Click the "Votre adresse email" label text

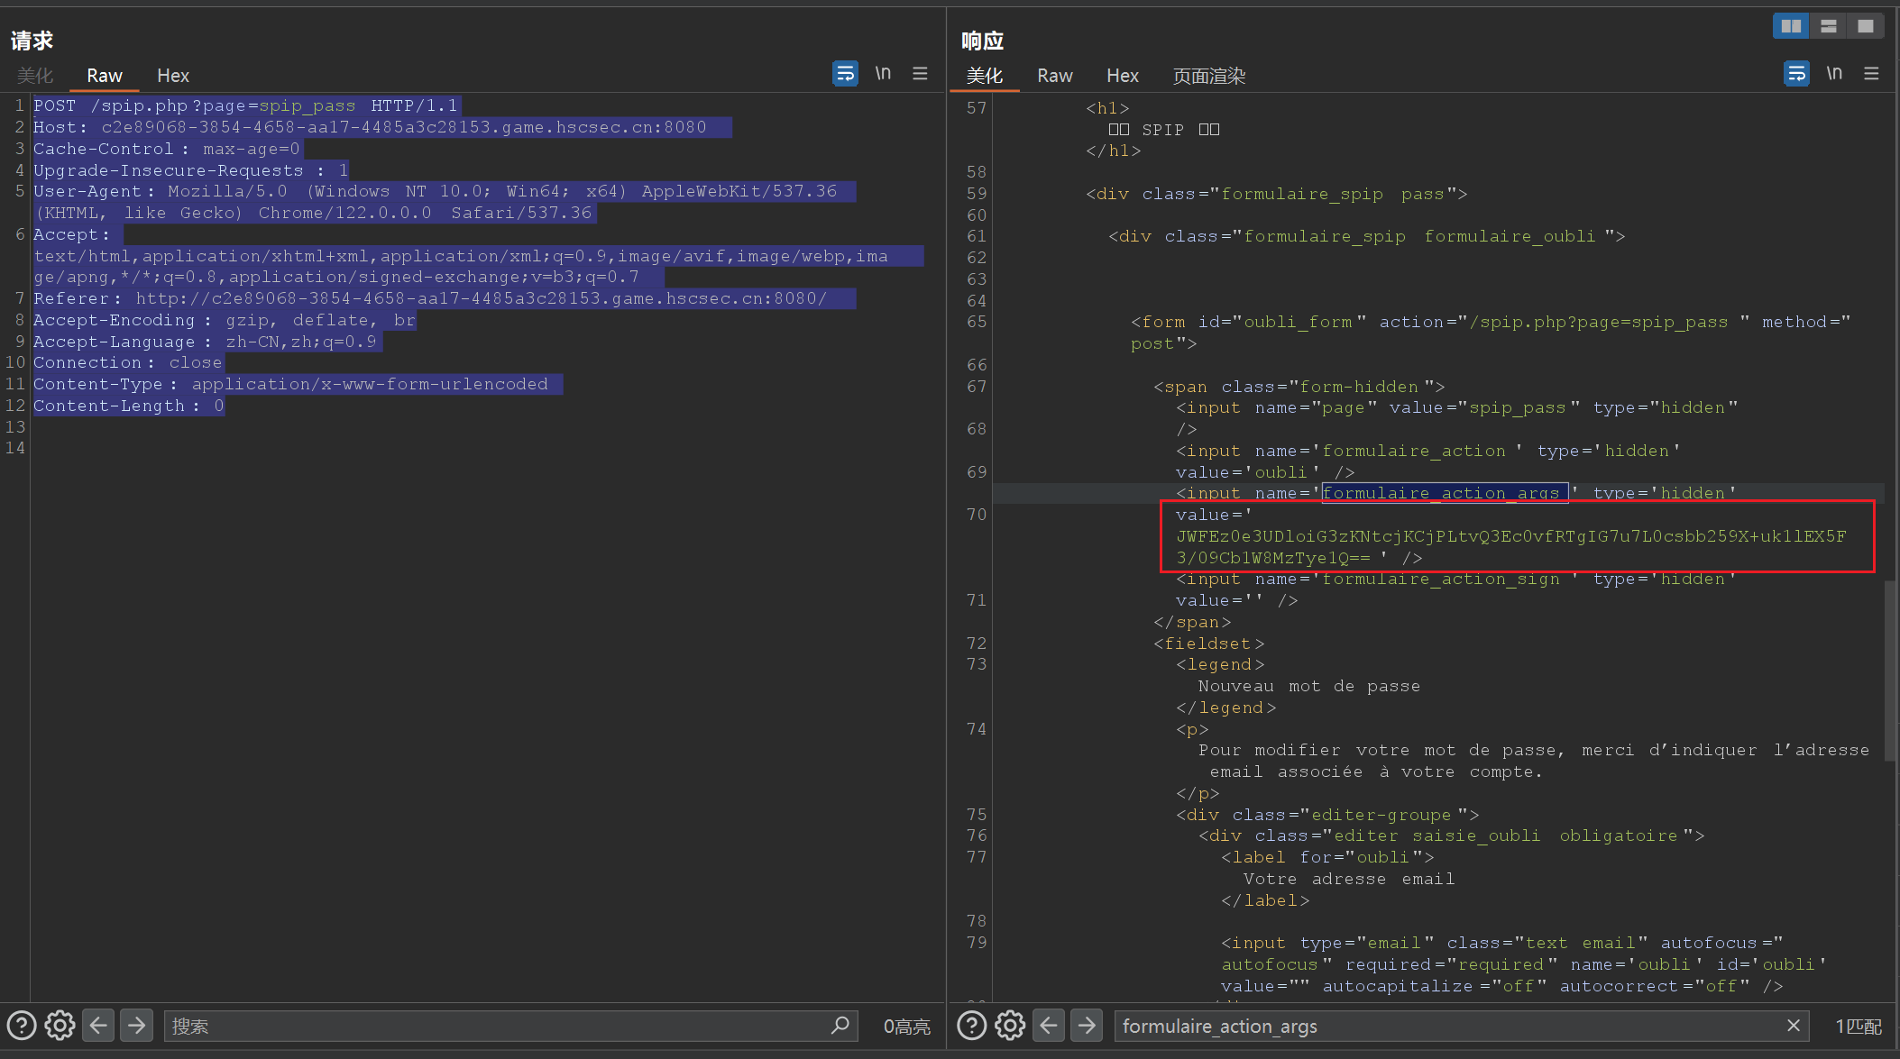pos(1349,879)
